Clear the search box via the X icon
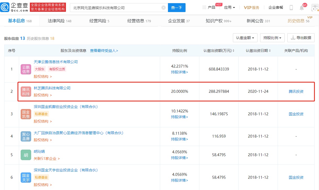Image resolution: width=319 pixels, height=190 pixels. pyautogui.click(x=163, y=7)
